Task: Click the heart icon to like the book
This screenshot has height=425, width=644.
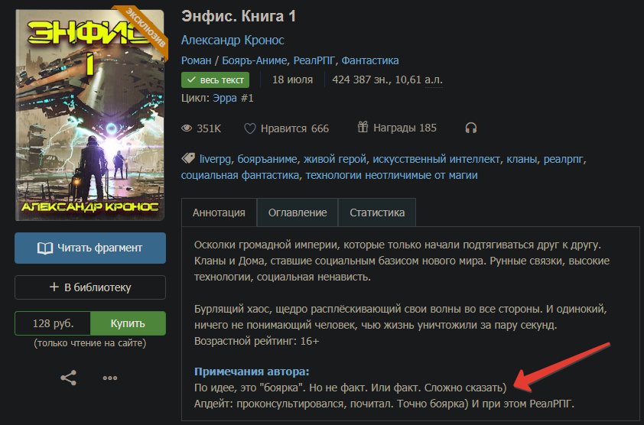Action: pyautogui.click(x=249, y=128)
